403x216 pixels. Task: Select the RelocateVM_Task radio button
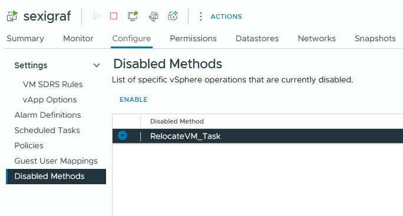[123, 135]
